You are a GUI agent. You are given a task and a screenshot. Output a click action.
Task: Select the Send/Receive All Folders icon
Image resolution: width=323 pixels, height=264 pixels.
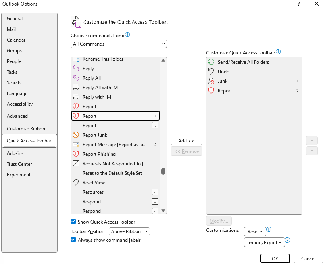tap(210, 62)
